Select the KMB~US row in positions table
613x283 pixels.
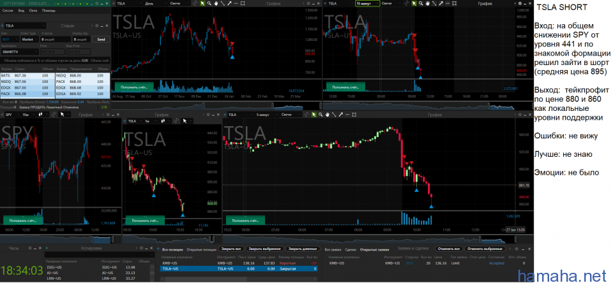(239, 263)
